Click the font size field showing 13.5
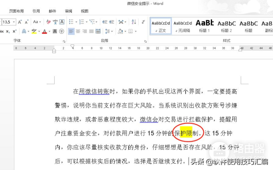This screenshot has width=273, height=170. coord(7,22)
